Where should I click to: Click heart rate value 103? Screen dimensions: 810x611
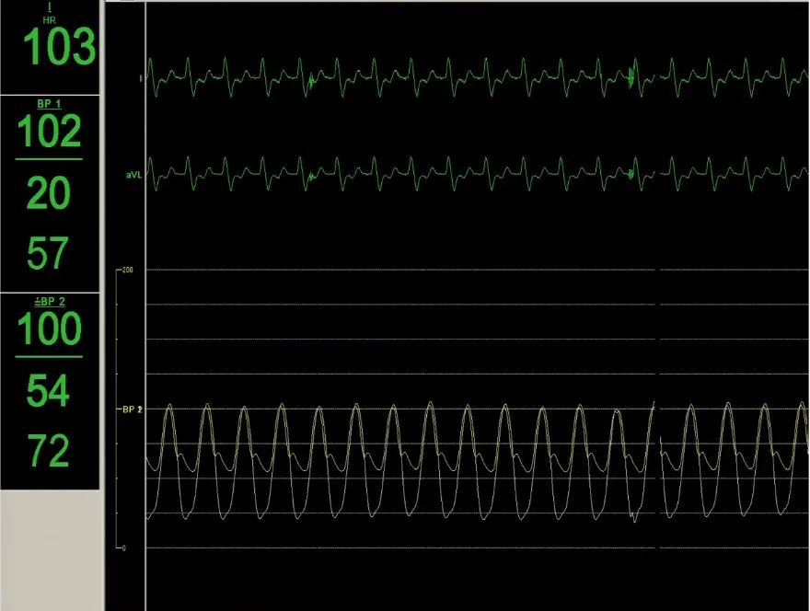pyautogui.click(x=60, y=47)
